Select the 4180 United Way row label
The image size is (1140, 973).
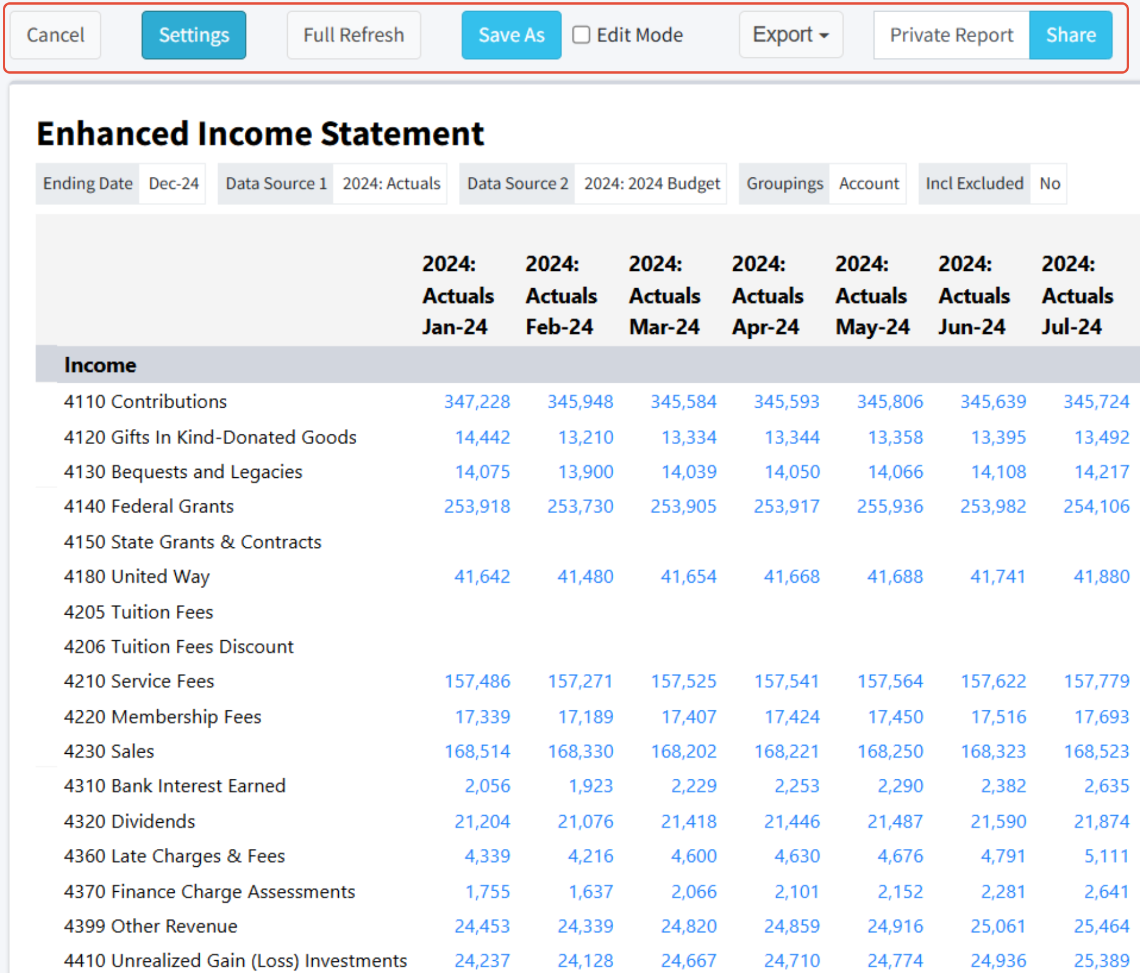[137, 577]
